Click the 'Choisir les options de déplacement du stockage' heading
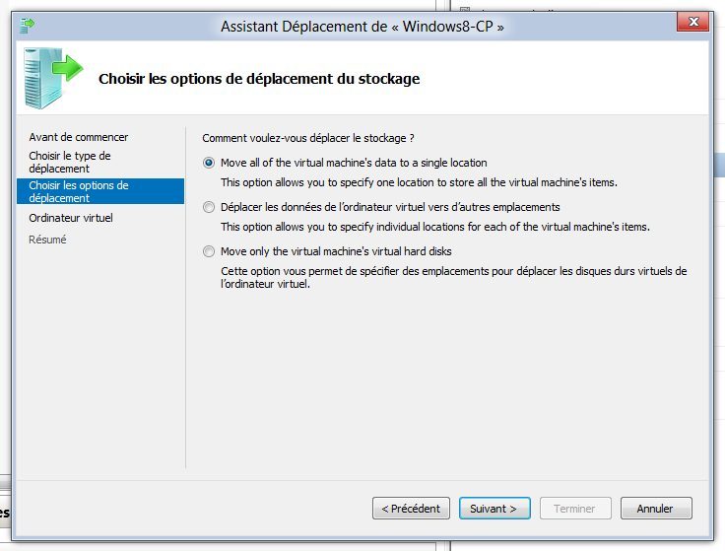Image resolution: width=725 pixels, height=551 pixels. click(259, 79)
